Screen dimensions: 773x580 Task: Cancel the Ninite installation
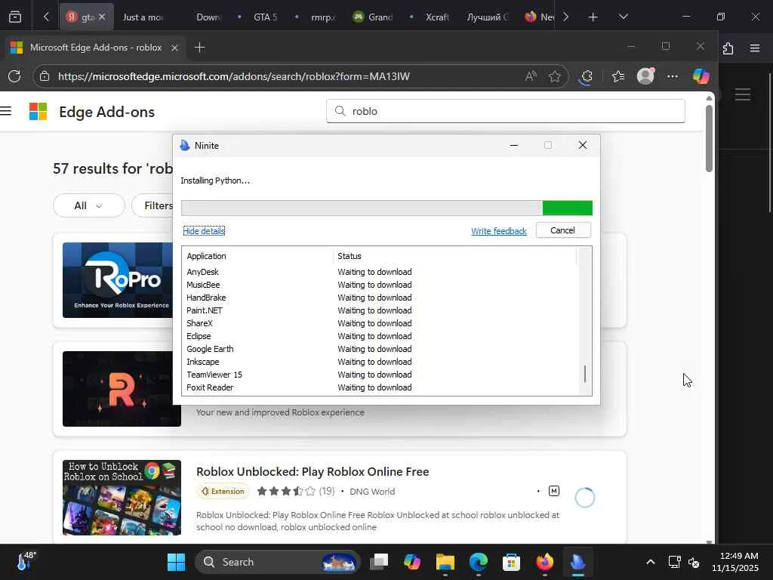[x=563, y=230]
